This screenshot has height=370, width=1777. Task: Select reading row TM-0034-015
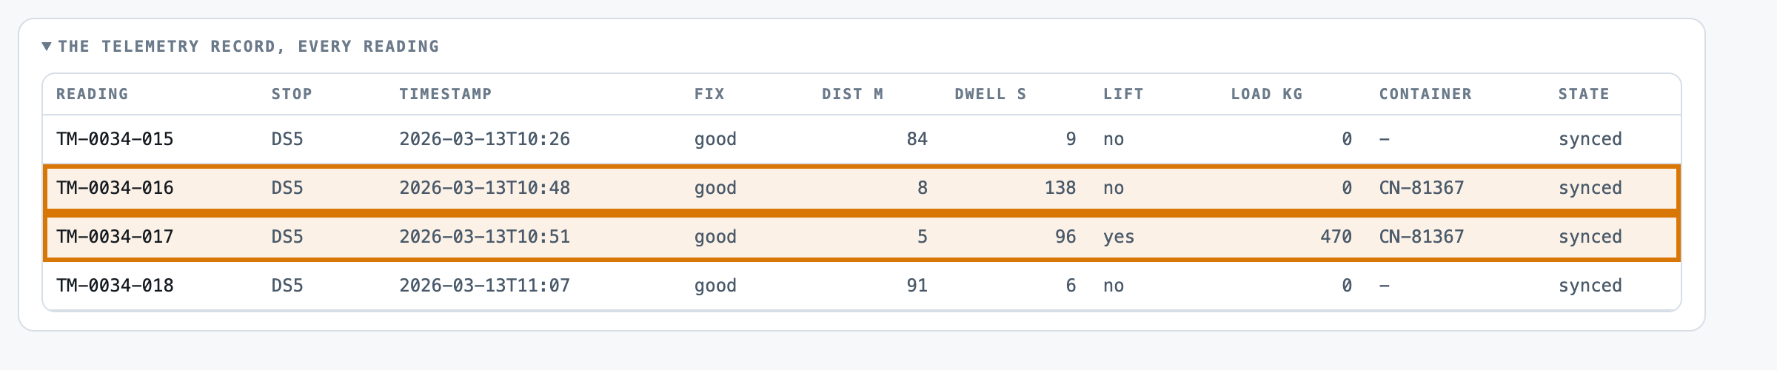[862, 139]
